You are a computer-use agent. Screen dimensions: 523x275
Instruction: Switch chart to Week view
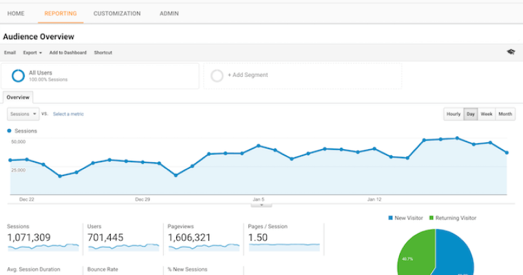pyautogui.click(x=487, y=114)
